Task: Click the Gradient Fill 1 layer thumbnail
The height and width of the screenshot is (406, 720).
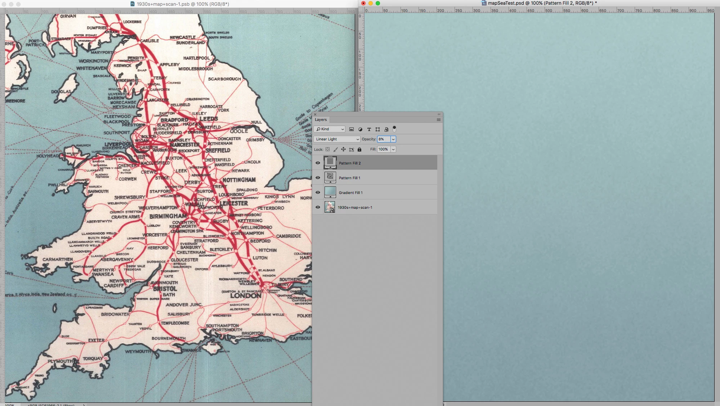Action: (x=330, y=192)
